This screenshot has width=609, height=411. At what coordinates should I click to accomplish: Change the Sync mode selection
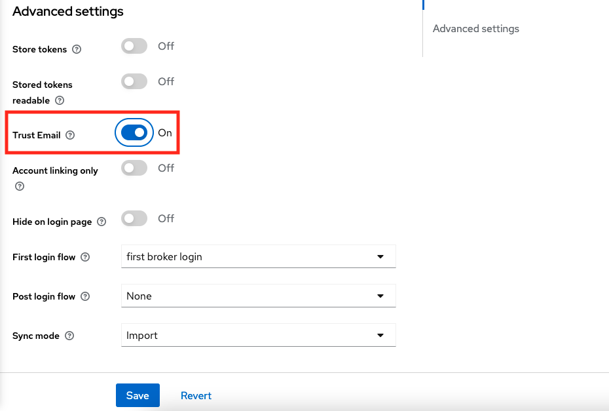point(258,335)
